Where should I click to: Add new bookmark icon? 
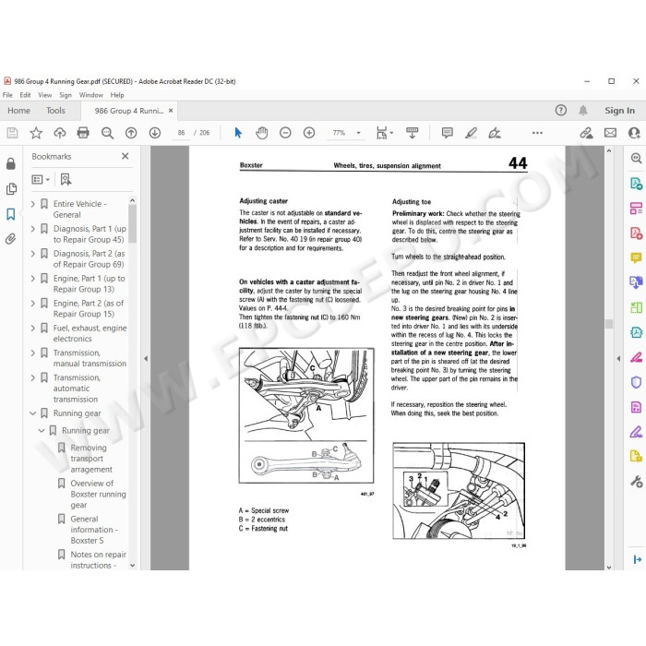tap(66, 179)
